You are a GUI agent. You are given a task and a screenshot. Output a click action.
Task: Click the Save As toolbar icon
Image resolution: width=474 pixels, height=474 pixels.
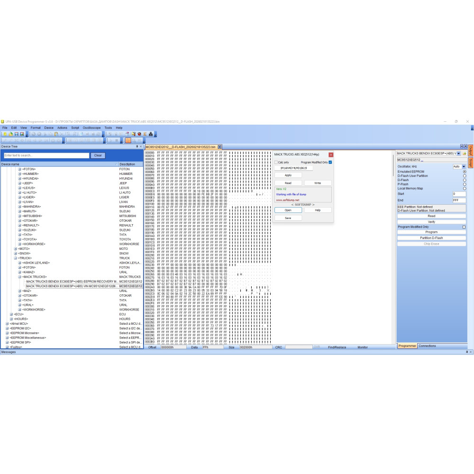pyautogui.click(x=22, y=134)
